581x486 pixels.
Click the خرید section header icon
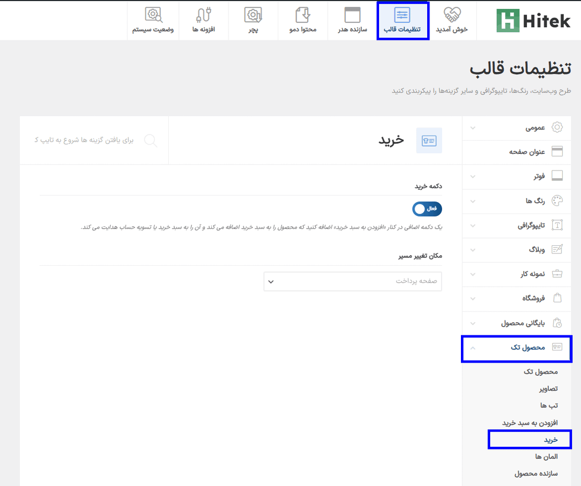pyautogui.click(x=429, y=141)
